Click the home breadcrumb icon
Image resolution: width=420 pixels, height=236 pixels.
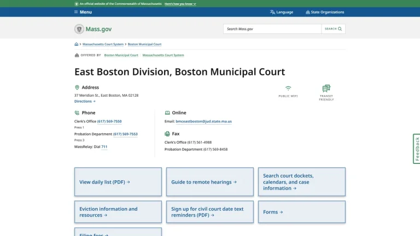tap(77, 44)
